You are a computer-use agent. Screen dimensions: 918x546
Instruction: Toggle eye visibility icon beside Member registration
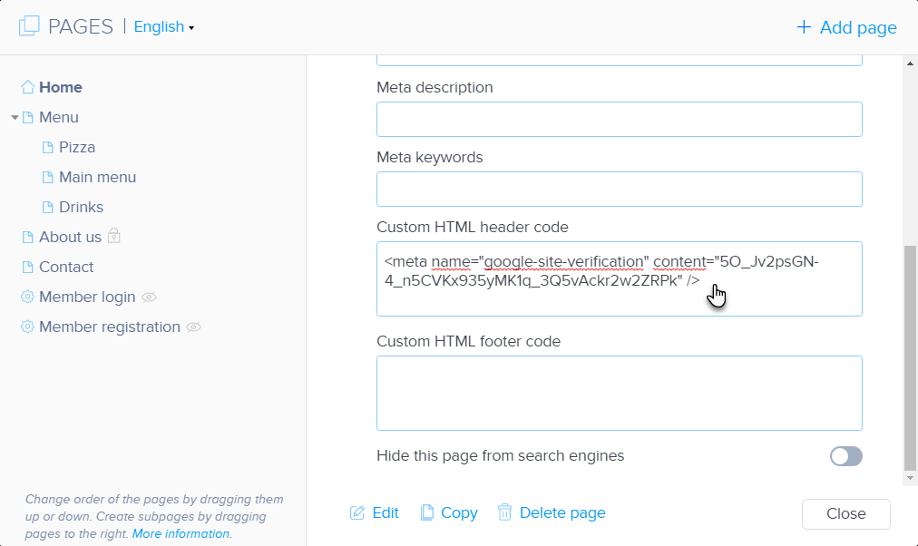[193, 327]
